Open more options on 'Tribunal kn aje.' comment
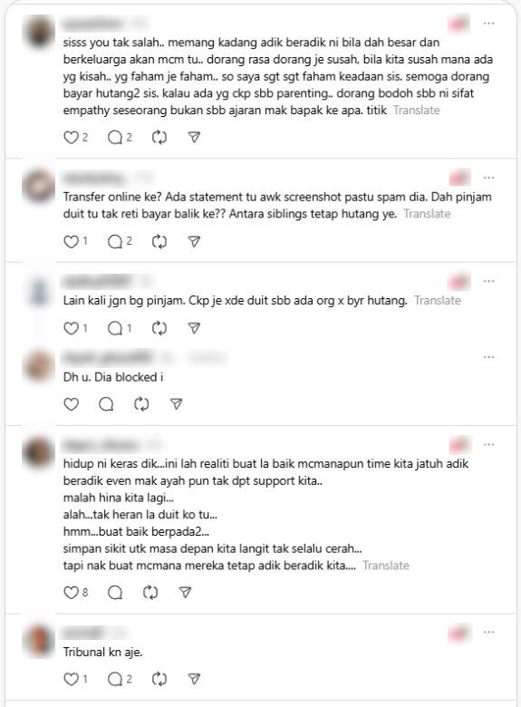 [489, 632]
